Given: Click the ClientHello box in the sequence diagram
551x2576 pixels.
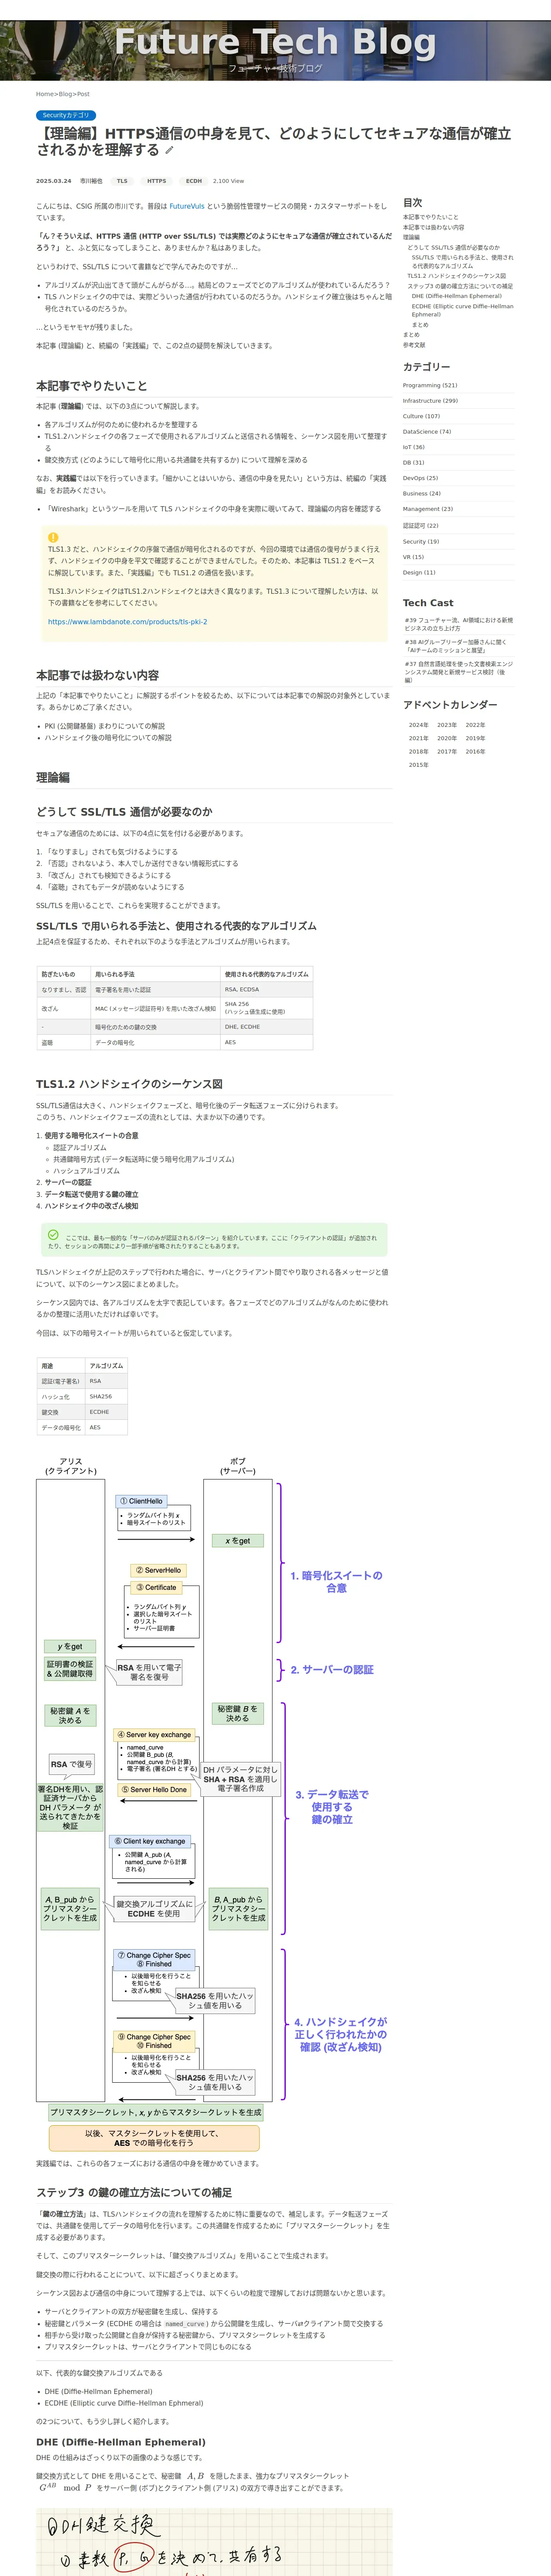Looking at the screenshot, I should pyautogui.click(x=141, y=1501).
